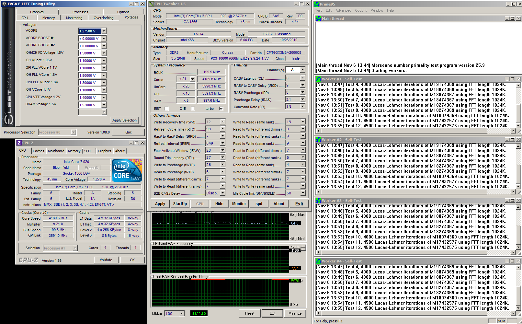Click the Main thread window icon
This screenshot has width=522, height=324.
pyautogui.click(x=319, y=18)
